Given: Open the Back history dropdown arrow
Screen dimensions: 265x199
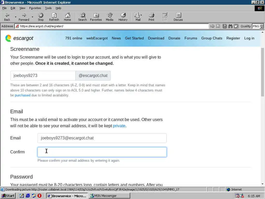Looking at the screenshot, I should (x=16, y=17).
